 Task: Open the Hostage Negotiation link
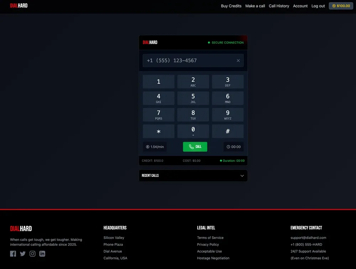point(213,258)
